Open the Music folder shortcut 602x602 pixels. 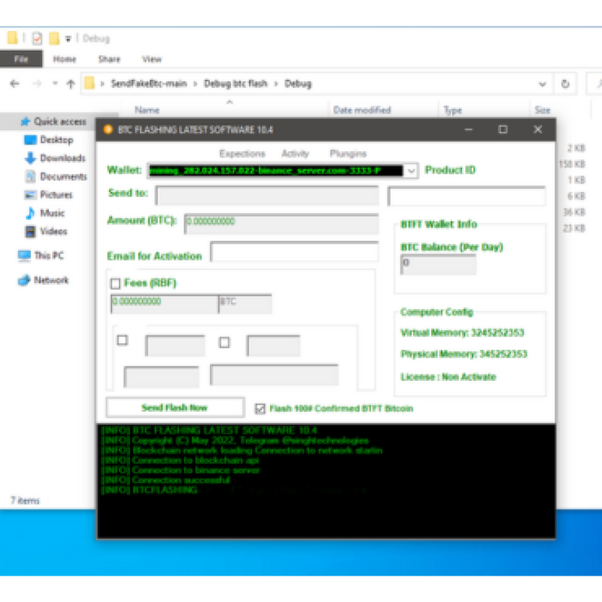pyautogui.click(x=45, y=213)
